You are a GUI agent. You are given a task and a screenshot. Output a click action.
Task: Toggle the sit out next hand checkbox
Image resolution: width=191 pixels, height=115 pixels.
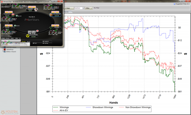(2, 35)
